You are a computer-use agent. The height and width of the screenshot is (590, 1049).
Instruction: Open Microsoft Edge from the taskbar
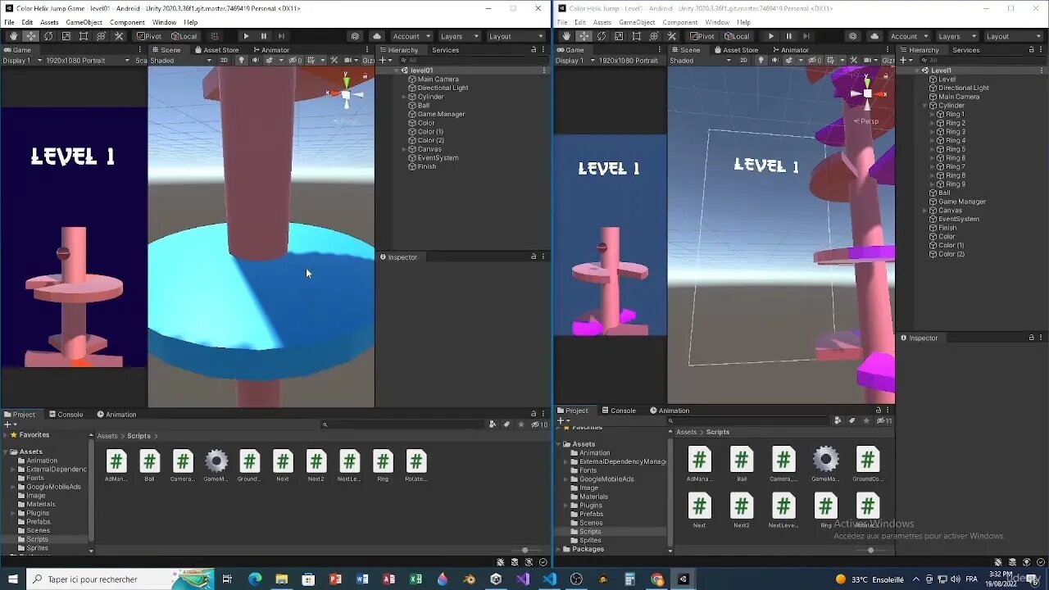pyautogui.click(x=255, y=579)
